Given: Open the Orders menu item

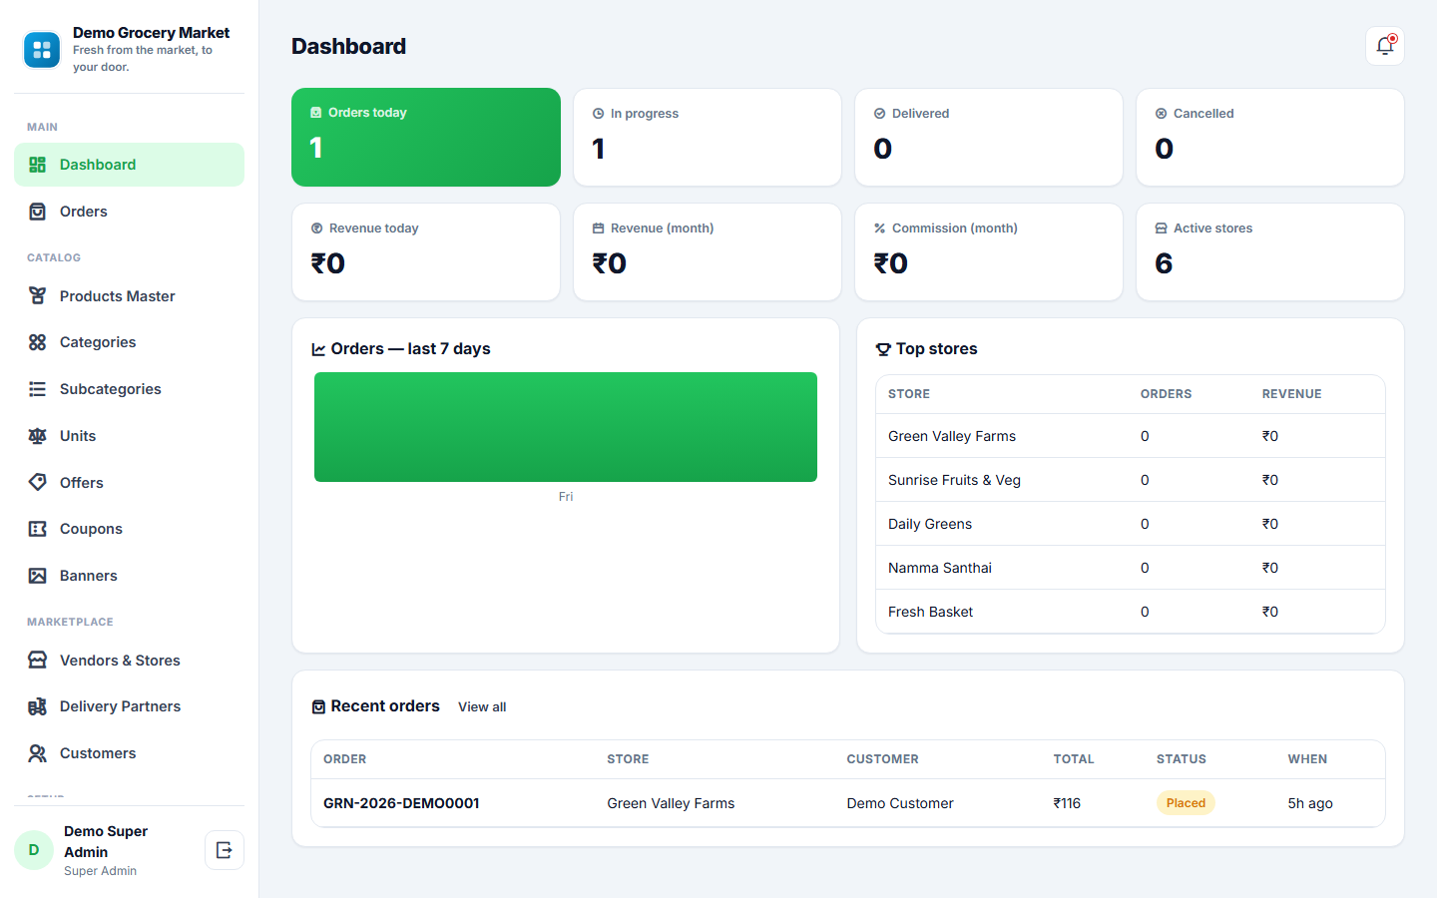Looking at the screenshot, I should tap(129, 212).
